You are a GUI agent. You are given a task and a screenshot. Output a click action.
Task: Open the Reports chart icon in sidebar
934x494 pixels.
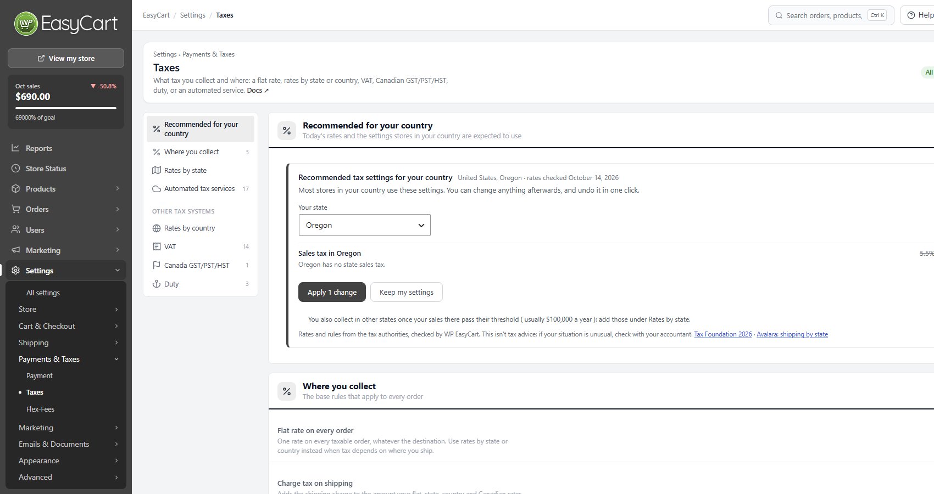tap(15, 148)
